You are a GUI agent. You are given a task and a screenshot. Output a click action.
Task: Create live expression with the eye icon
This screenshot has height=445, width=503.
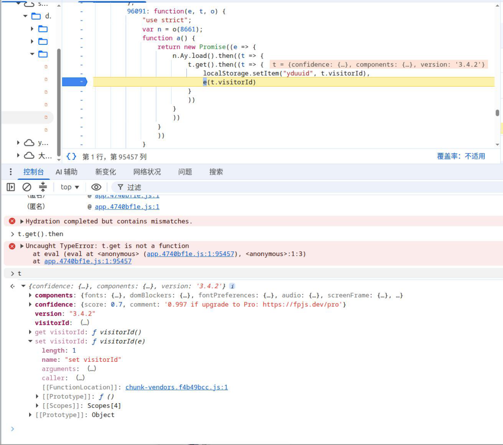pyautogui.click(x=96, y=187)
